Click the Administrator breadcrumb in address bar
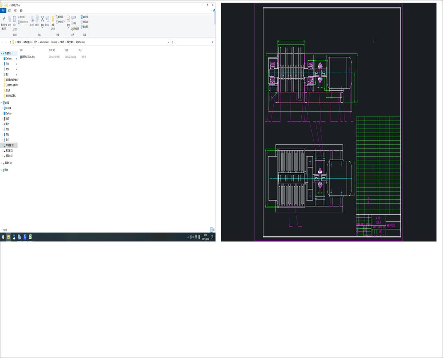Viewport: 443px width, 358px height. coord(44,42)
